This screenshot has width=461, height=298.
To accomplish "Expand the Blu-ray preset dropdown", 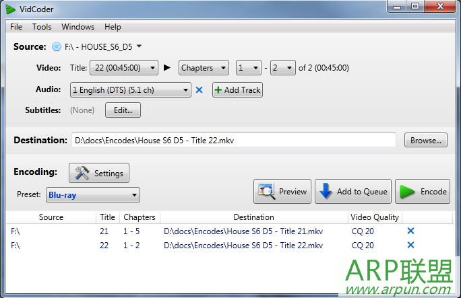I will click(93, 195).
